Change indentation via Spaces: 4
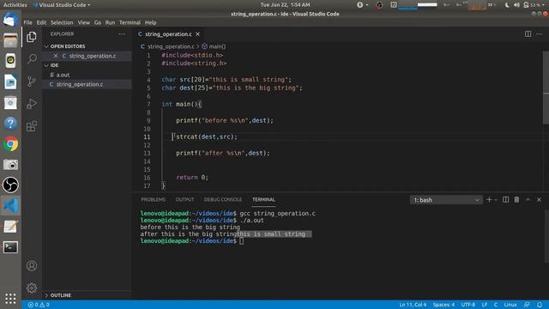 tap(443, 305)
